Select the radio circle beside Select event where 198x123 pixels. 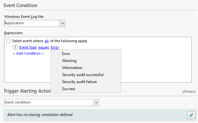pos(8,41)
